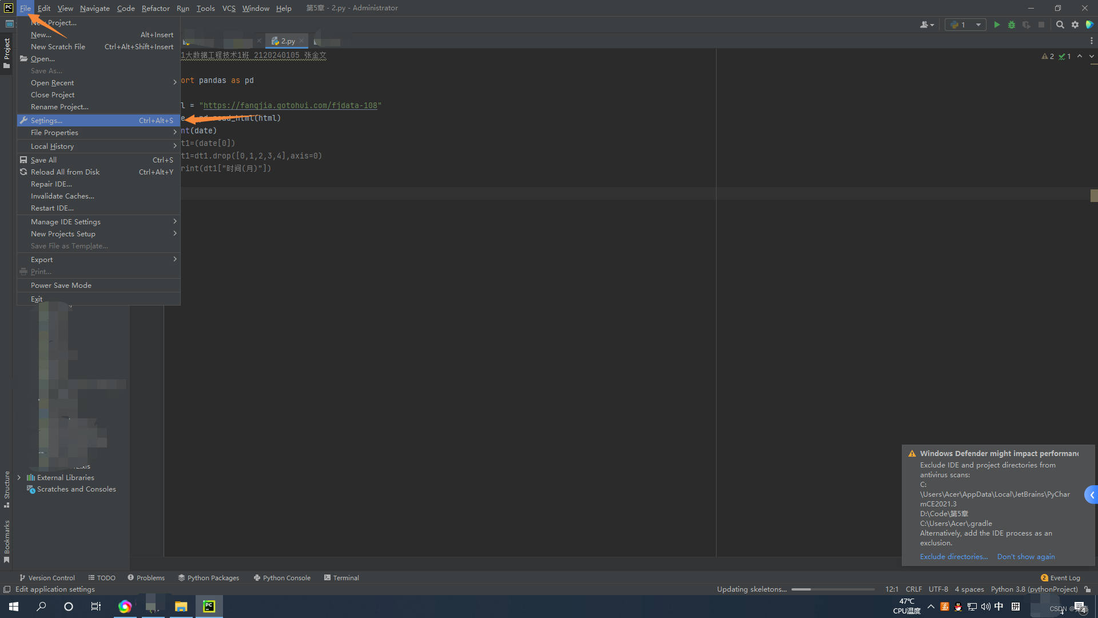Start debugging with the green bug icon
1098x618 pixels.
click(x=1012, y=25)
